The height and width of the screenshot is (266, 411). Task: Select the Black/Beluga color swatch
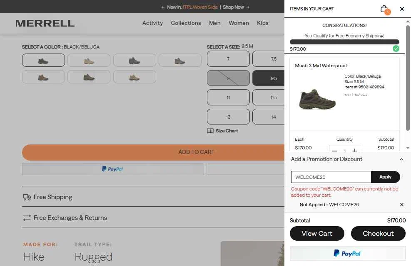[43, 60]
